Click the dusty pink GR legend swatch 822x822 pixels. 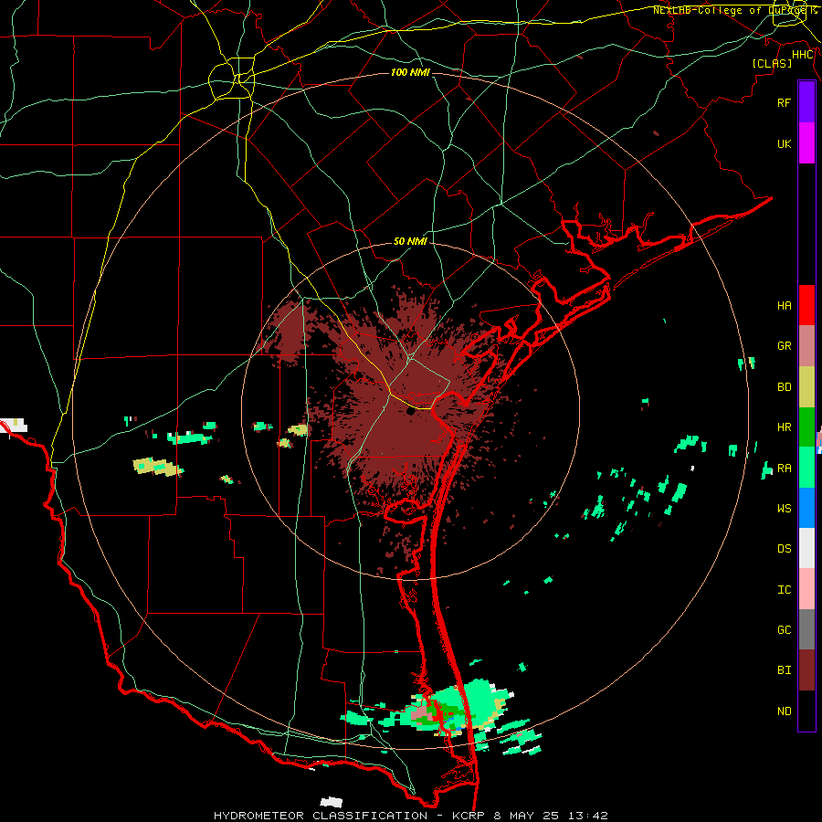point(806,346)
